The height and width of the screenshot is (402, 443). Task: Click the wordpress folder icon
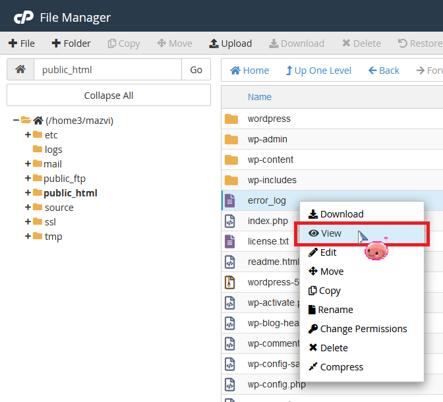231,119
